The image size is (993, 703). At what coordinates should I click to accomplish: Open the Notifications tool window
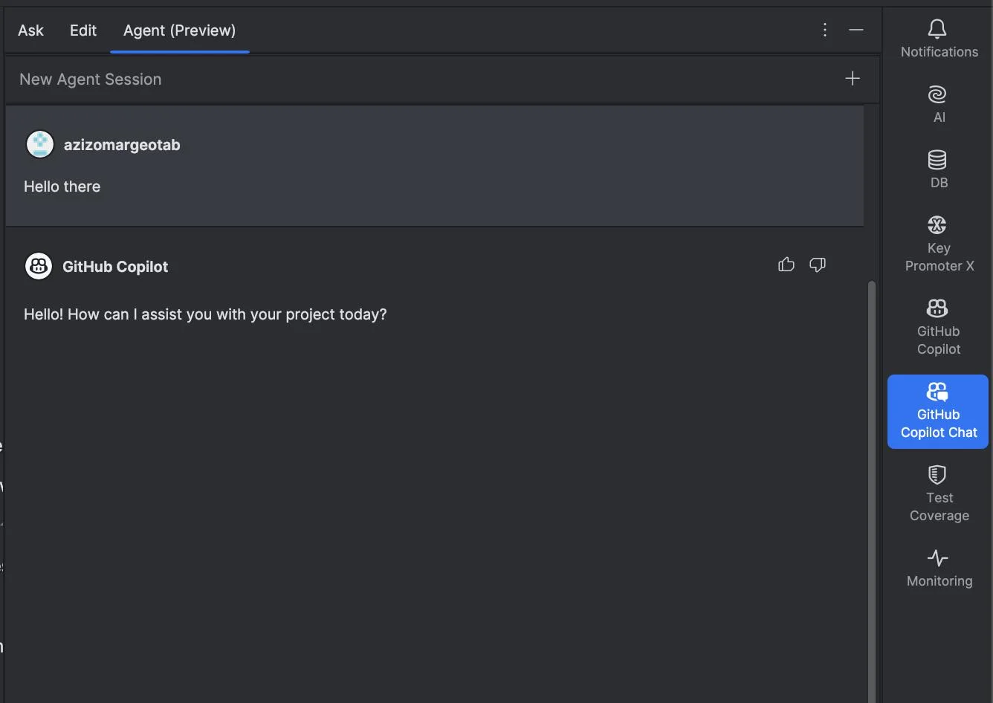[x=939, y=39]
